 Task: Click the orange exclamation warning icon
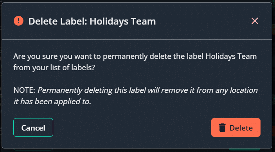(18, 21)
